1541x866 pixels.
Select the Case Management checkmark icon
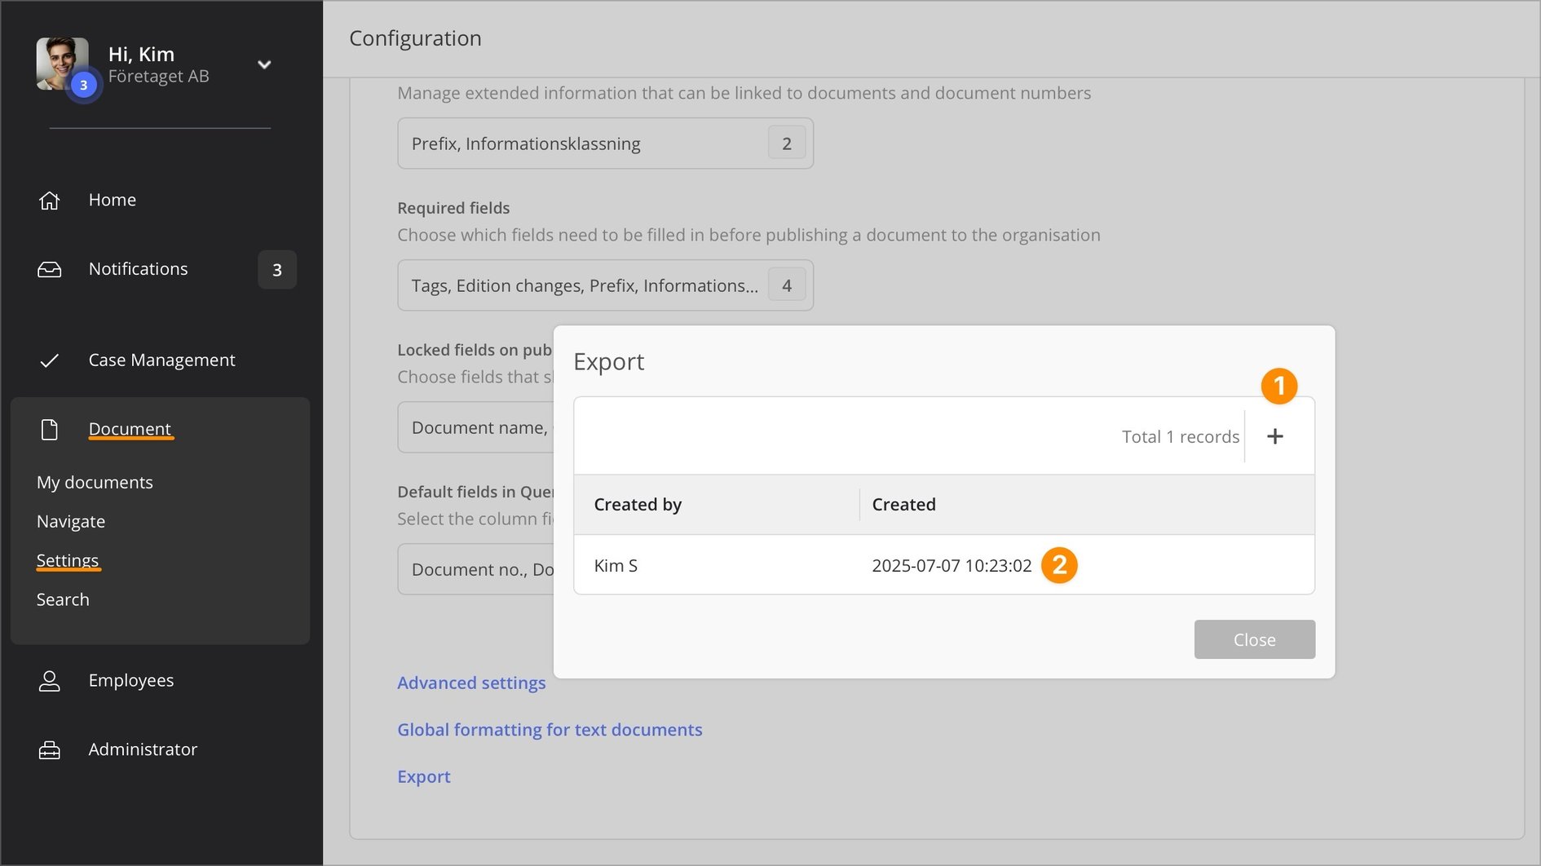pyautogui.click(x=50, y=360)
